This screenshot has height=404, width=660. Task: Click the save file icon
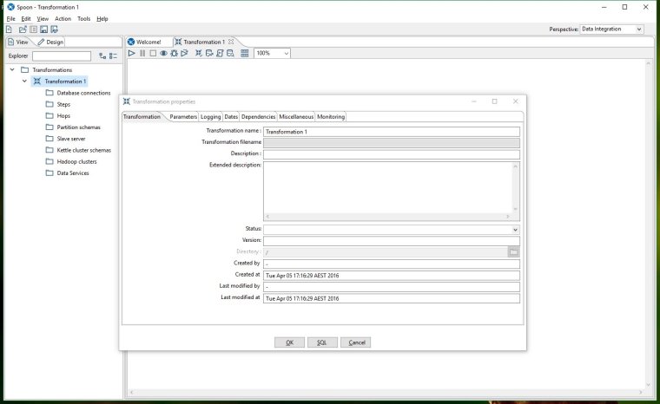click(43, 29)
